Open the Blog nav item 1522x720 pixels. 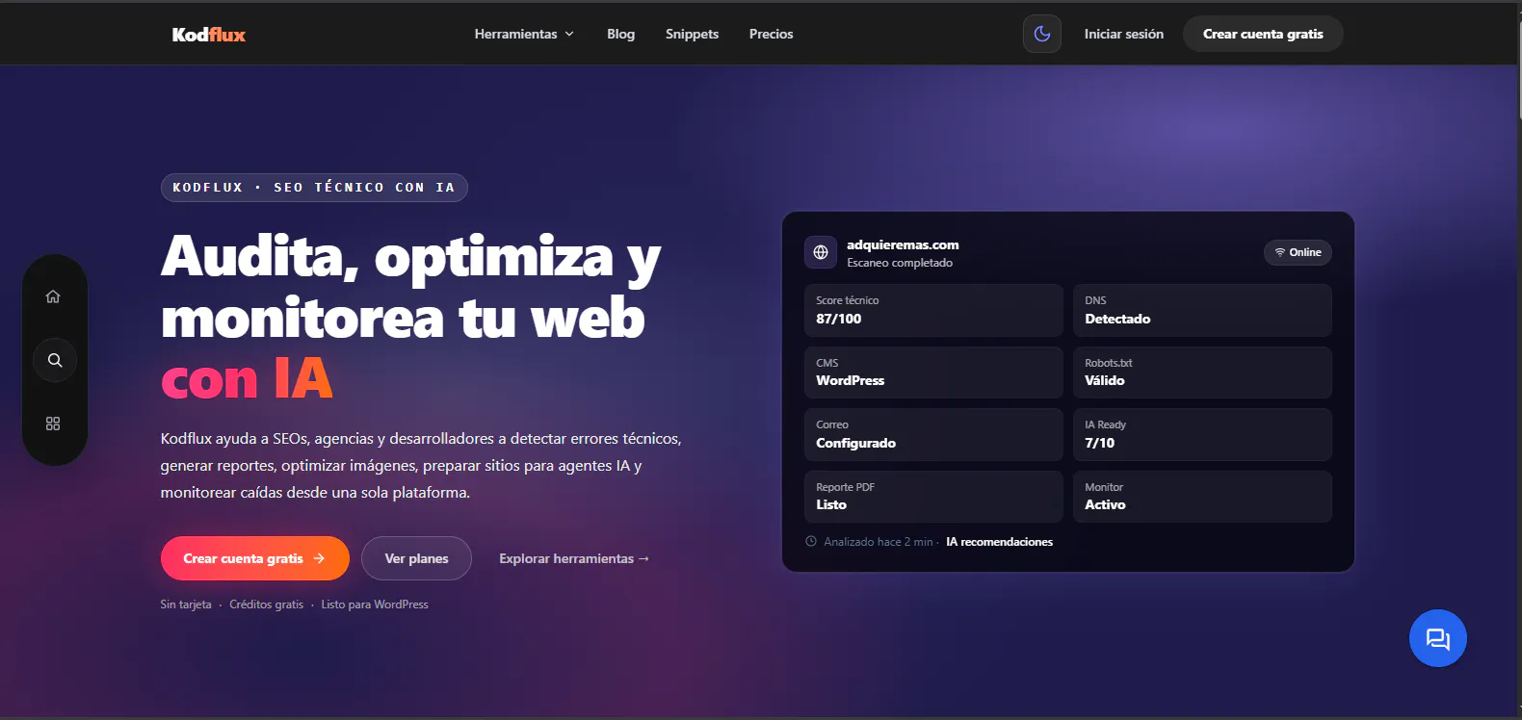coord(620,34)
